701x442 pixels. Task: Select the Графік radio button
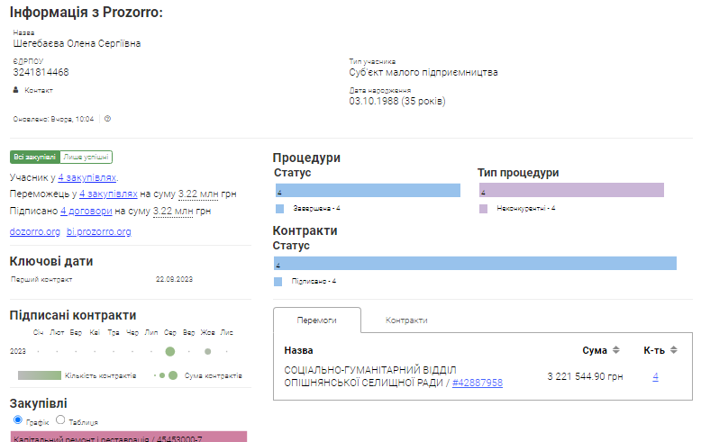[18, 420]
